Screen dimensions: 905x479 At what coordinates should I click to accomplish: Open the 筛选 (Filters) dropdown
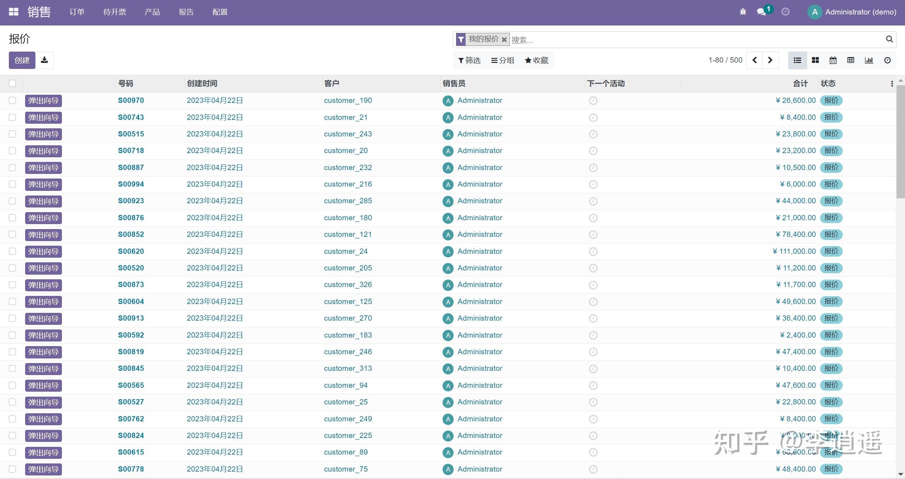[469, 60]
